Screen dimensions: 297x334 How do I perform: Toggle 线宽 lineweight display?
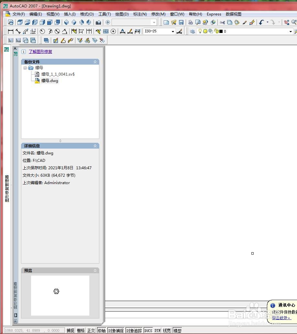pos(167,330)
